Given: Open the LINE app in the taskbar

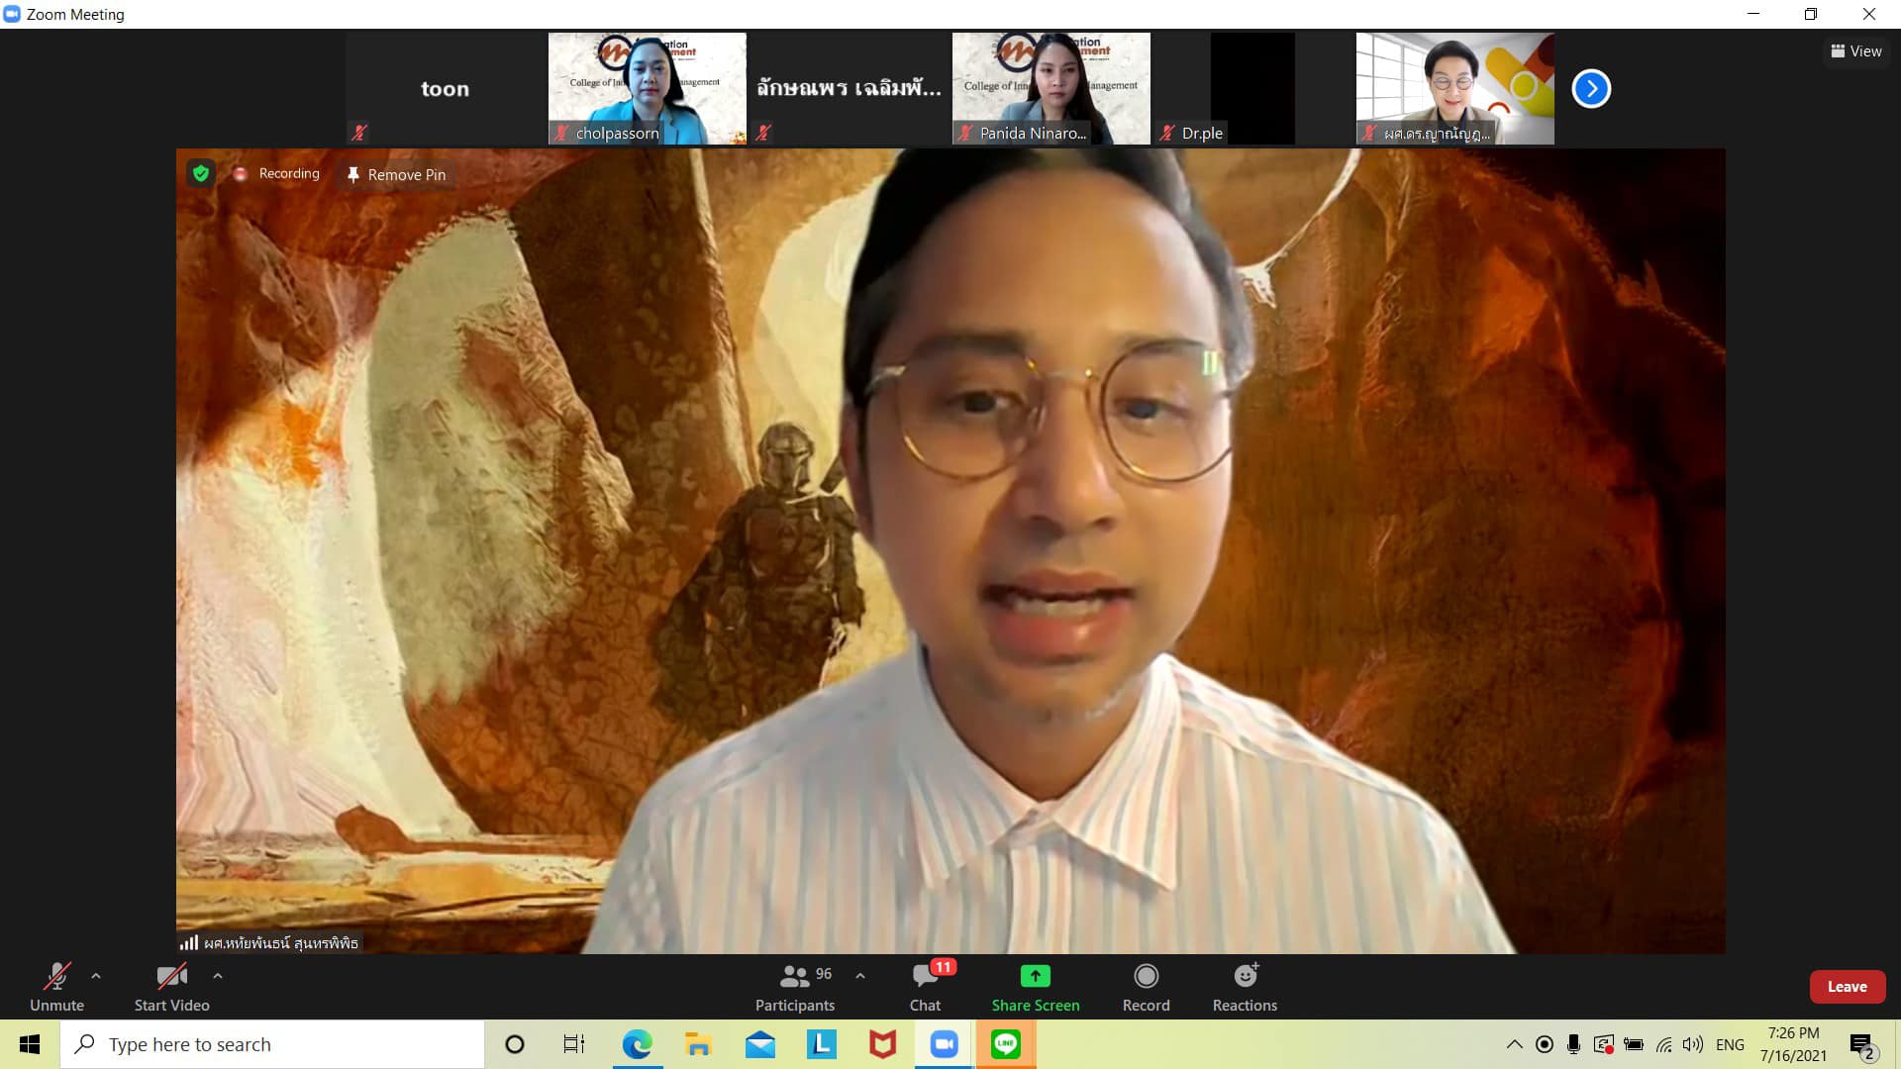Looking at the screenshot, I should 1005,1044.
